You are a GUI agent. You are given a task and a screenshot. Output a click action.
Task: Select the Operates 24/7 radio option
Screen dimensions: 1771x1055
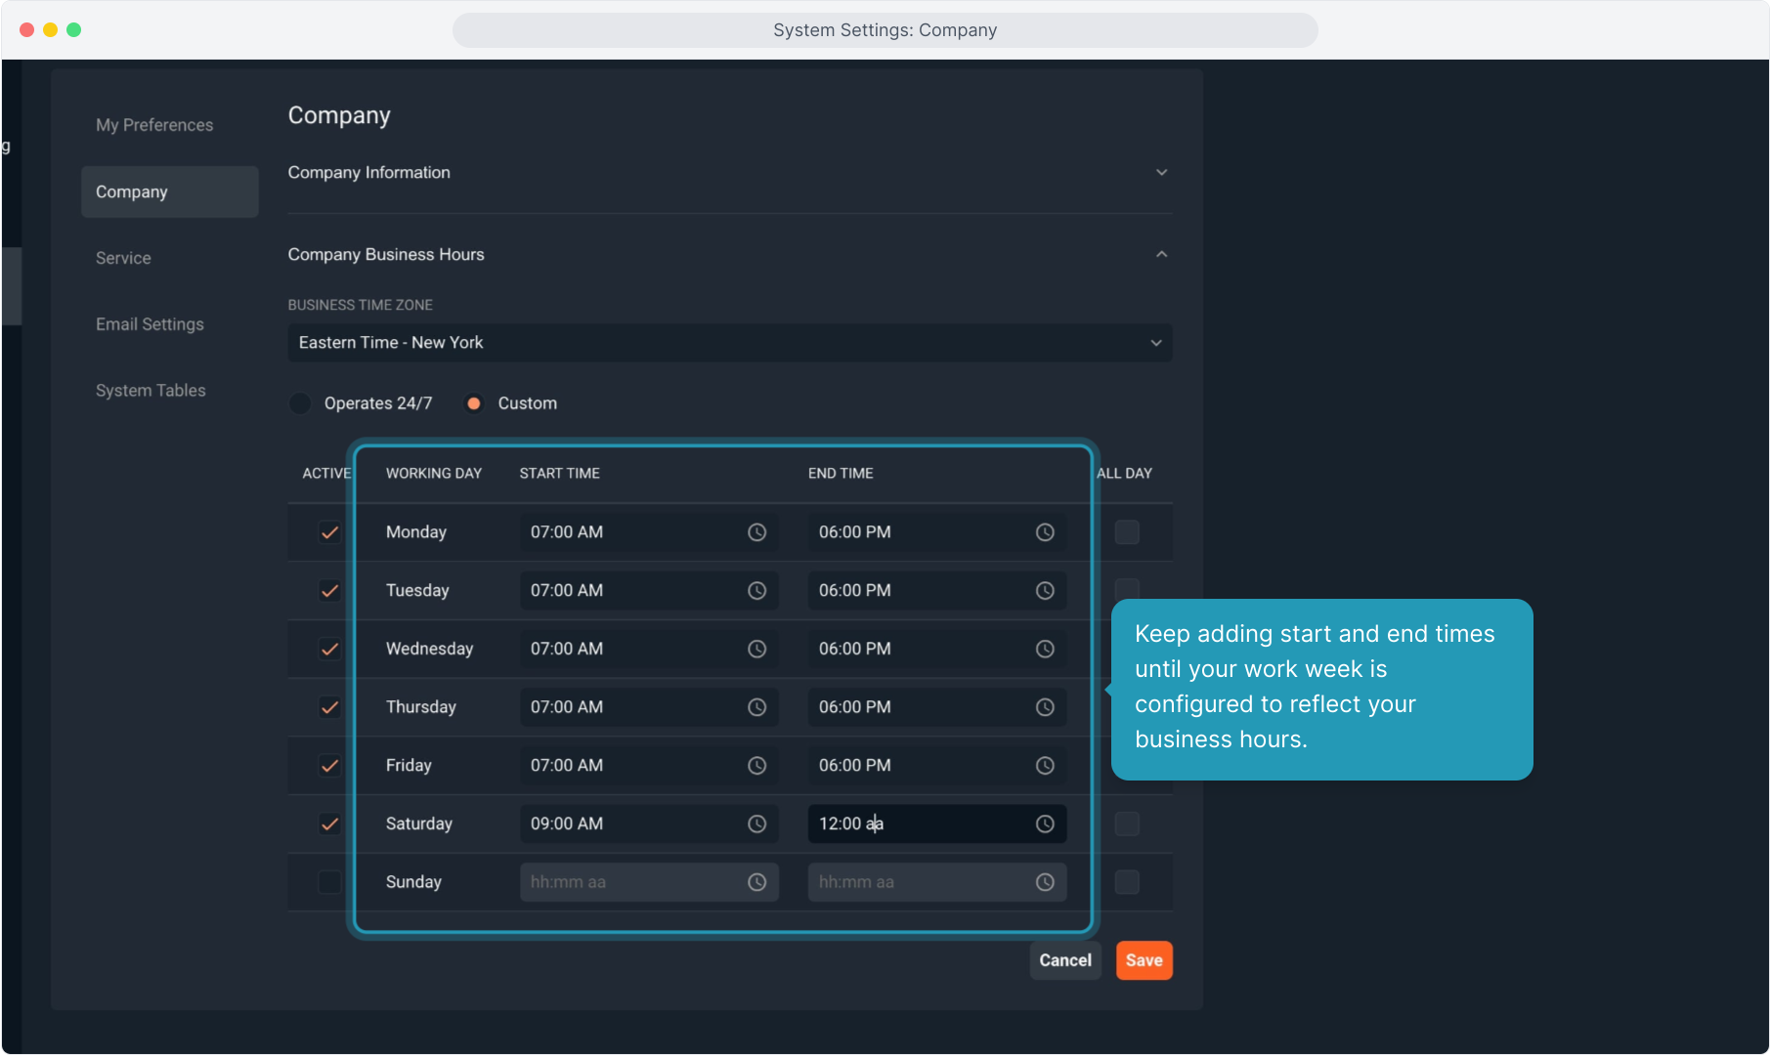300,403
